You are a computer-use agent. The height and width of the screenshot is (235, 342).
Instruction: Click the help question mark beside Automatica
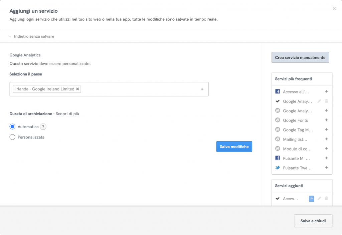[43, 127]
